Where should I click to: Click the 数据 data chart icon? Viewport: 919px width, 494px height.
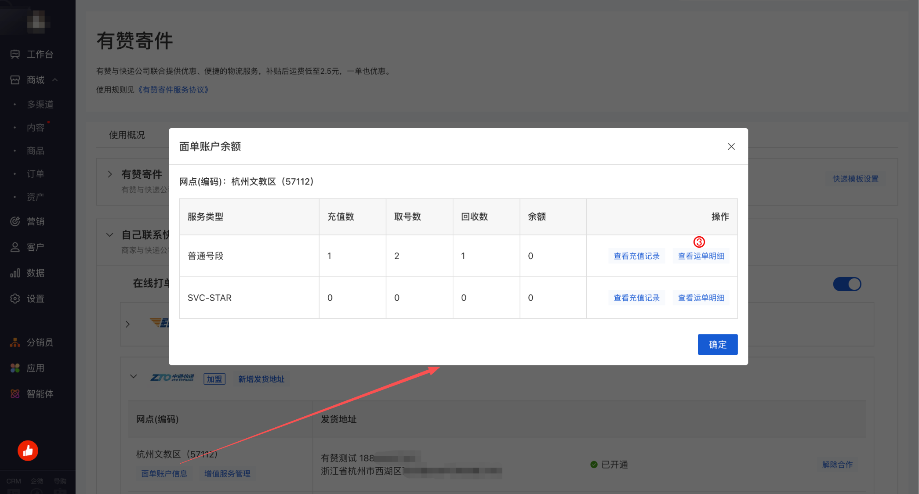point(15,273)
